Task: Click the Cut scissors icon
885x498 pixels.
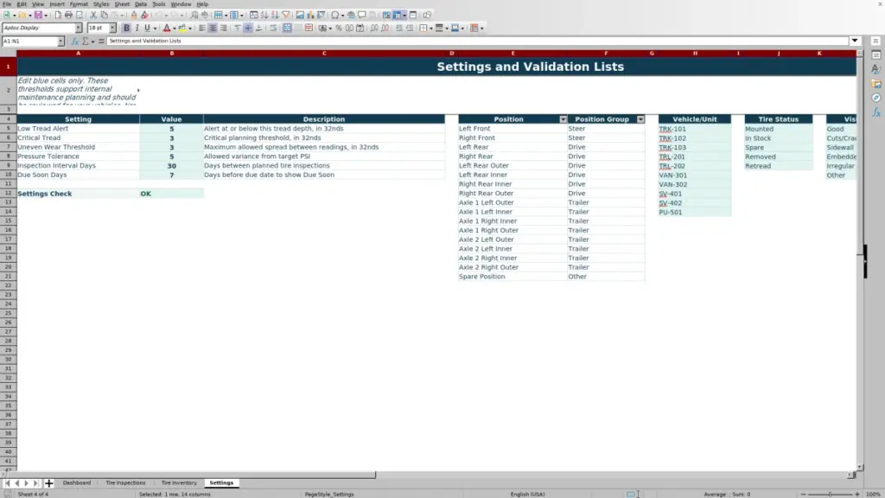Action: (93, 15)
